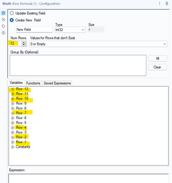Click the Num Rows value field
172x183 pixels.
click(16, 43)
